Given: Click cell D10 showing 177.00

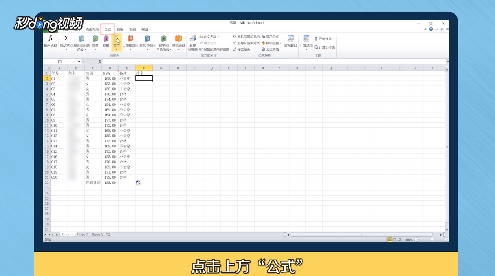Looking at the screenshot, I should [x=110, y=120].
